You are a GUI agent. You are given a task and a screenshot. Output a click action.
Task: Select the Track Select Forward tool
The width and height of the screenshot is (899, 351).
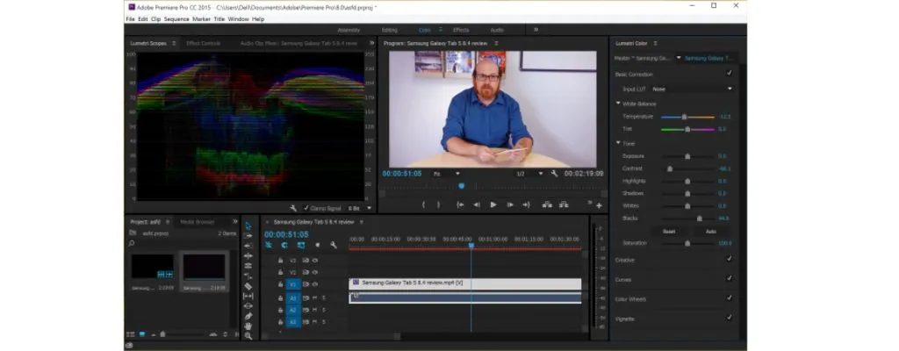click(248, 236)
